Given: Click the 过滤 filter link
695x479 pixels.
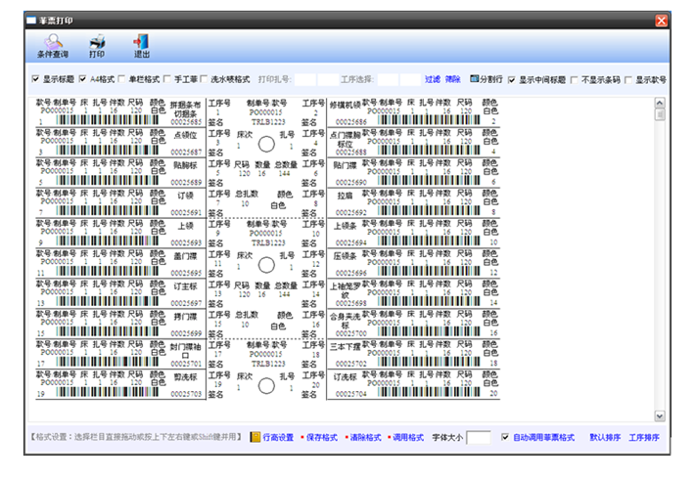Looking at the screenshot, I should [x=432, y=79].
